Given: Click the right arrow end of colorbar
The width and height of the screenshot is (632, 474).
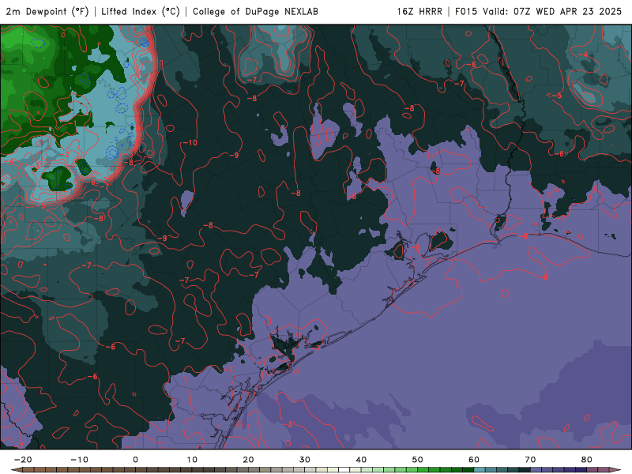Looking at the screenshot, I should point(615,470).
